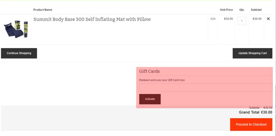Click the Grand Total €30.00 amount
The image size is (276, 136).
point(267,112)
